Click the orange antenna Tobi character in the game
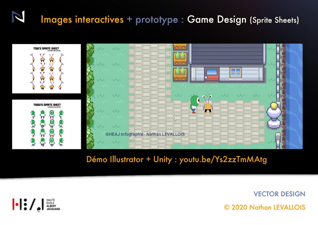 pos(208,105)
